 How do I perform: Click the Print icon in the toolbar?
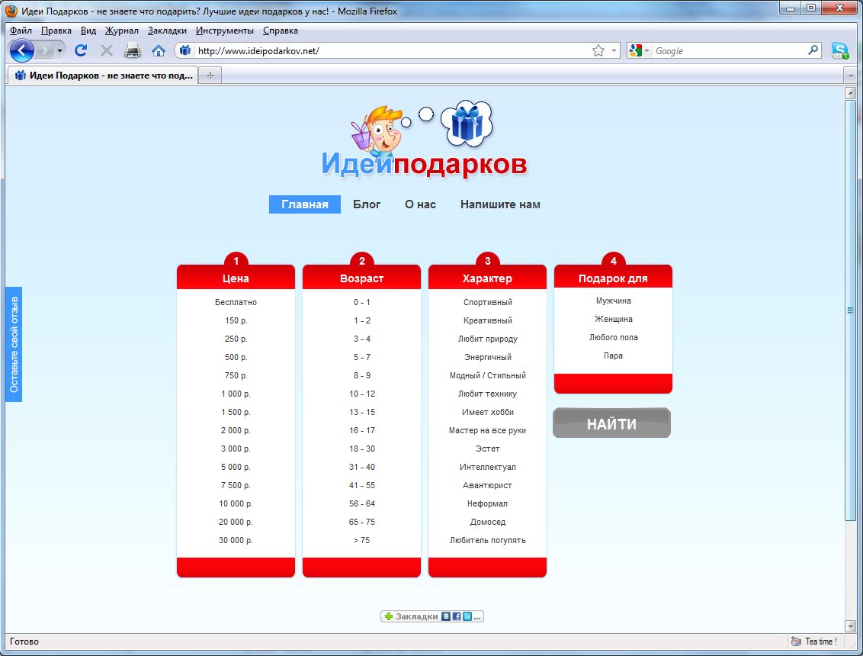coord(133,51)
